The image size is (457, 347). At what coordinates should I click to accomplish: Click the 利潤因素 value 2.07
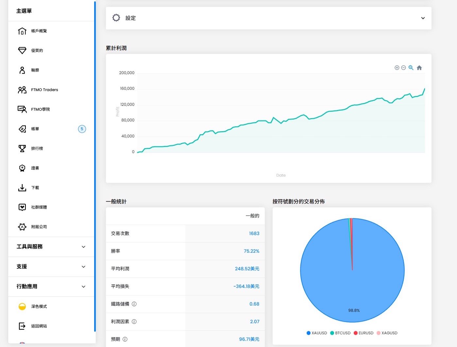[255, 322]
